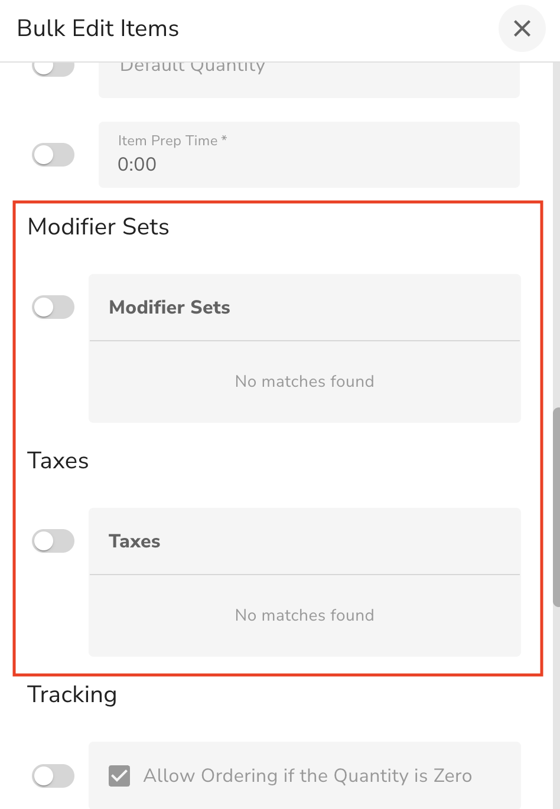Close the Bulk Edit Items dialog
Screen dimensions: 560x809
[x=522, y=28]
